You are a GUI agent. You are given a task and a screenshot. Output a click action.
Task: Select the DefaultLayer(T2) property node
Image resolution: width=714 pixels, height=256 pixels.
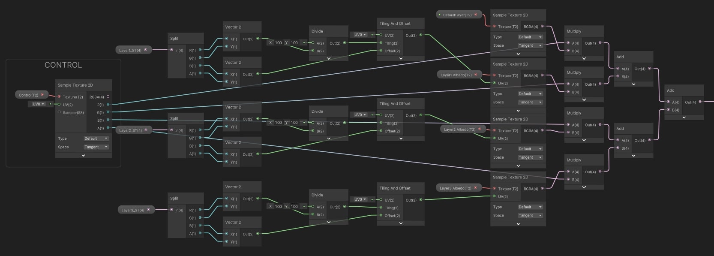[x=457, y=15]
